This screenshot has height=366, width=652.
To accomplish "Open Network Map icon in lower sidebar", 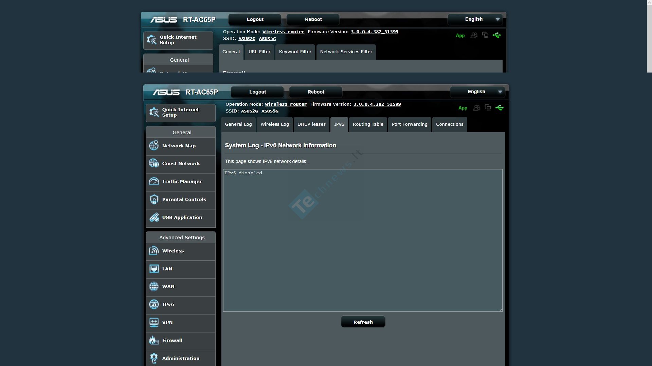I will click(x=154, y=146).
